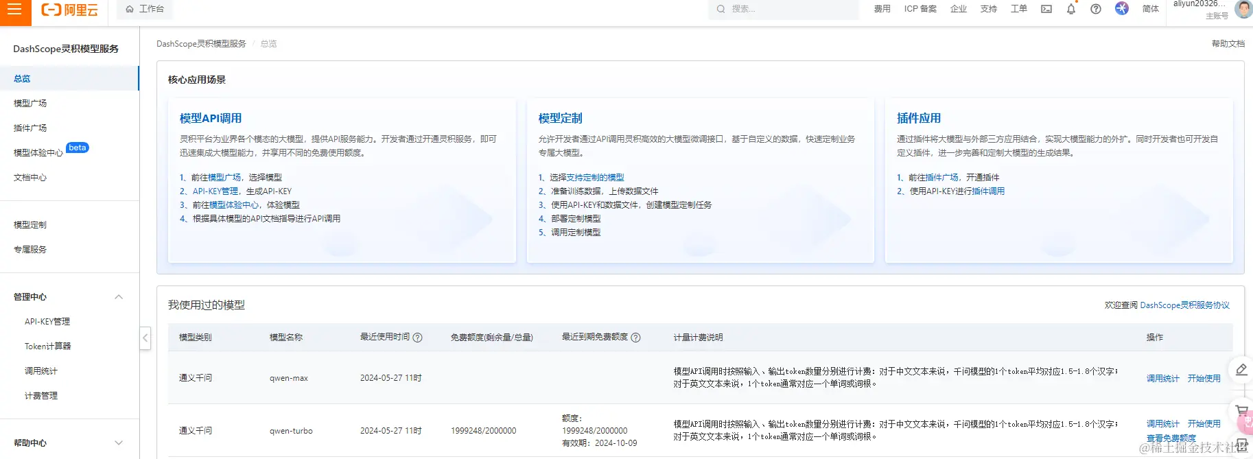
Task: Open the 费用 menu
Action: [882, 9]
